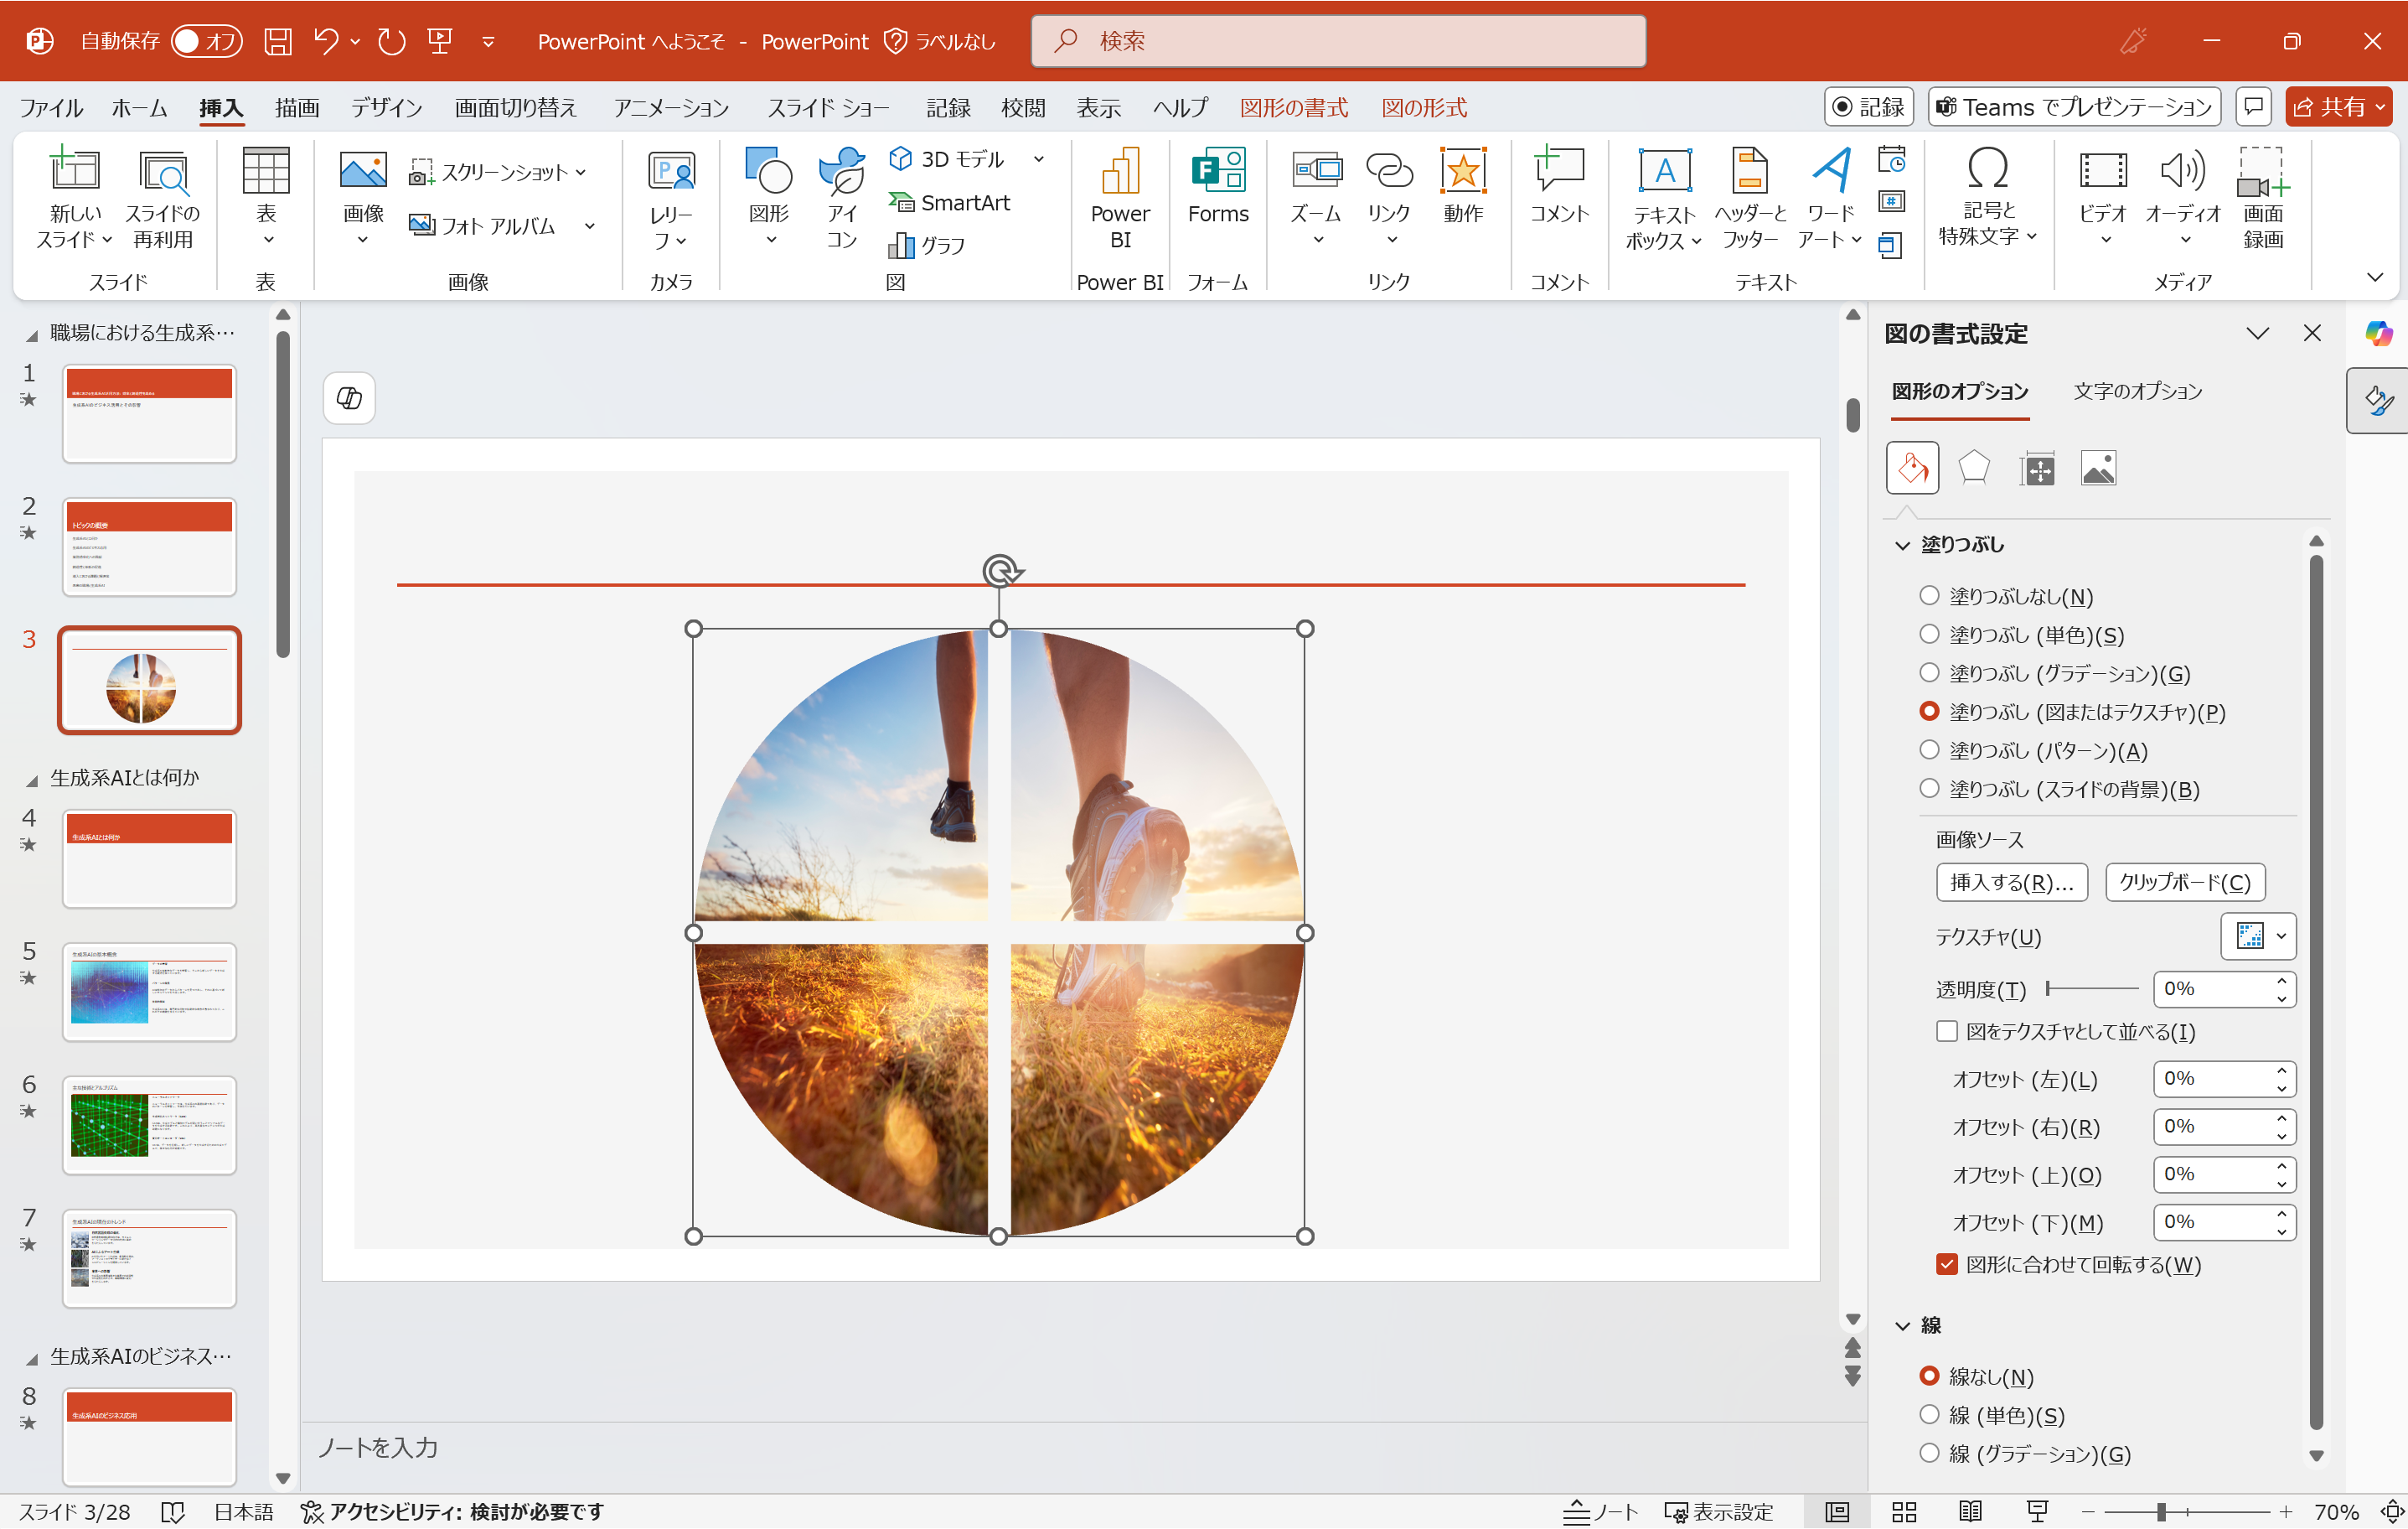Collapse the 線 section

coord(1902,1326)
